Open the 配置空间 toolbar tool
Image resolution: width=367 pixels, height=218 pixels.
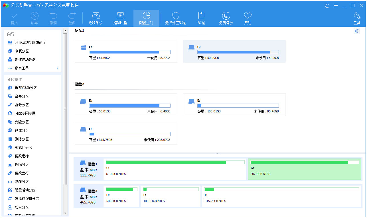[146, 16]
